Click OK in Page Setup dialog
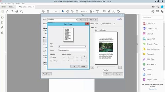 pos(75,66)
